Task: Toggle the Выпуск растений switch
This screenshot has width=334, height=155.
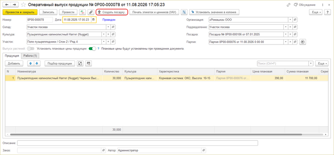Action: [31, 49]
